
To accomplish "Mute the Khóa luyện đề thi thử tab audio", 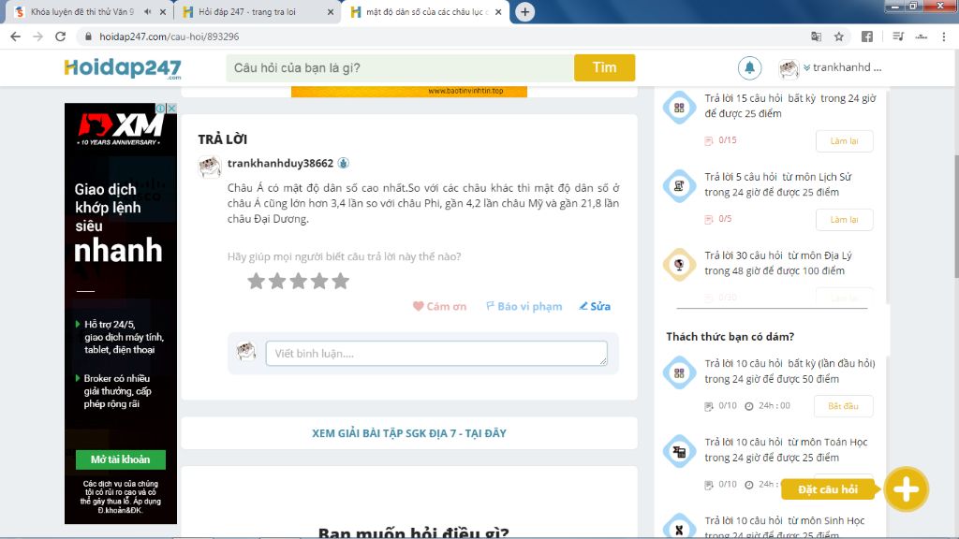I will tap(148, 11).
